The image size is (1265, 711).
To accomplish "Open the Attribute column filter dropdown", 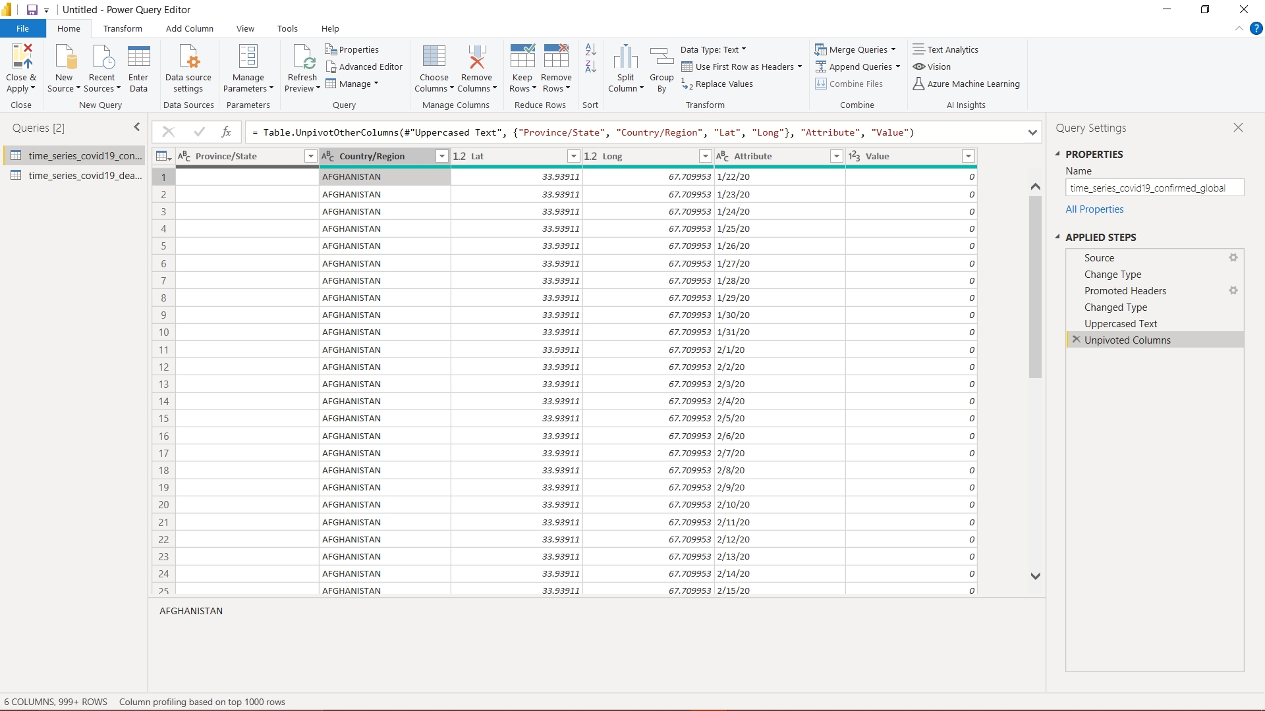I will [837, 156].
